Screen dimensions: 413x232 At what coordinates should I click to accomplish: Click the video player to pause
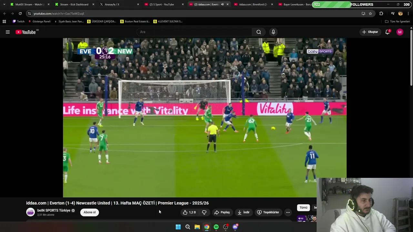205,118
